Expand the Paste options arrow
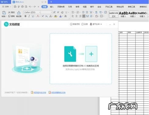Screen dimensions: 149x115 point(6,16)
